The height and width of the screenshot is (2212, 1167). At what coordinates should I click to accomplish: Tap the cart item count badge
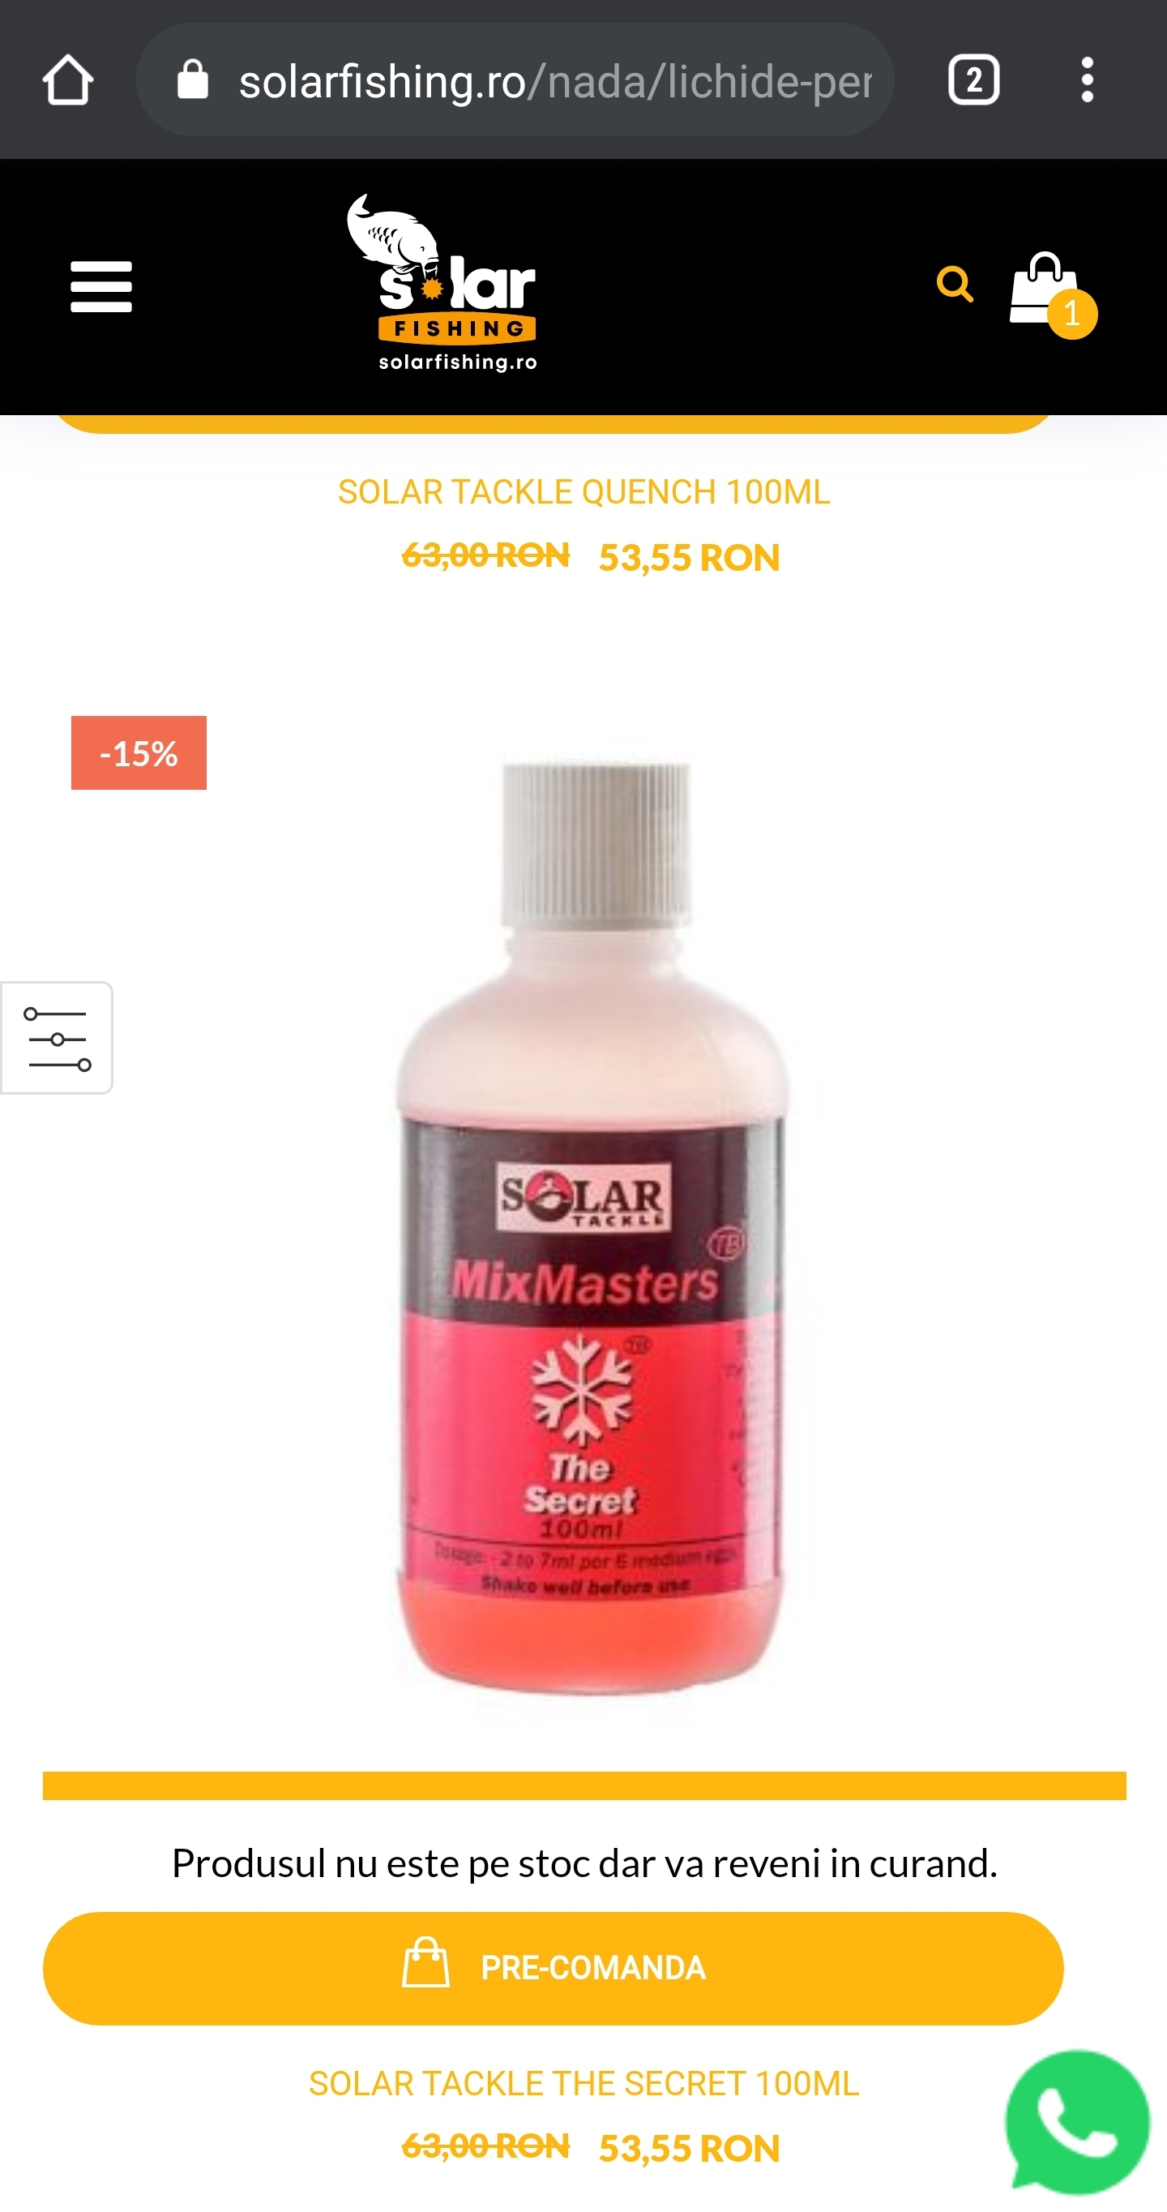click(x=1071, y=315)
